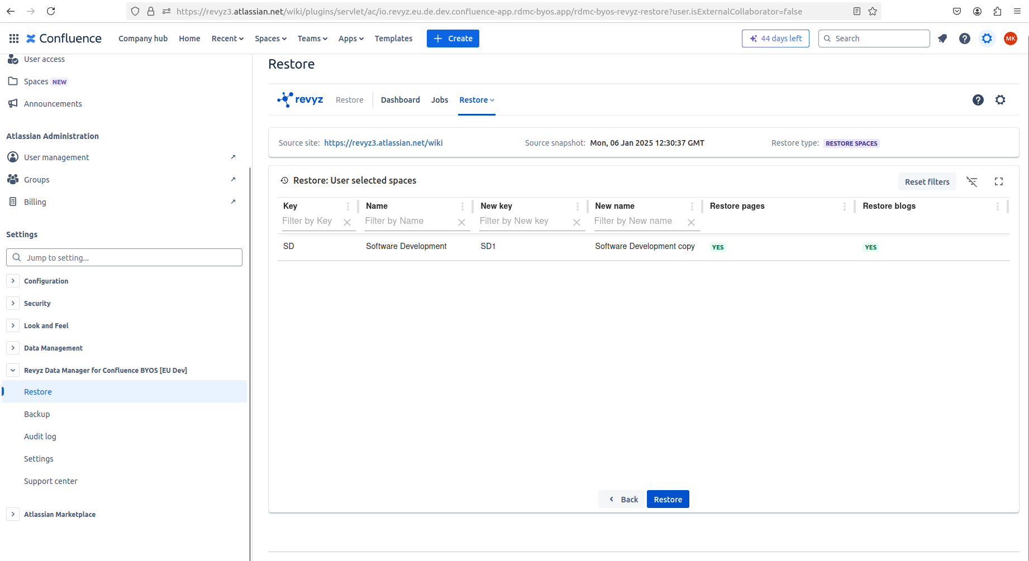Open Audit log in sidebar
The width and height of the screenshot is (1029, 561).
pyautogui.click(x=40, y=437)
